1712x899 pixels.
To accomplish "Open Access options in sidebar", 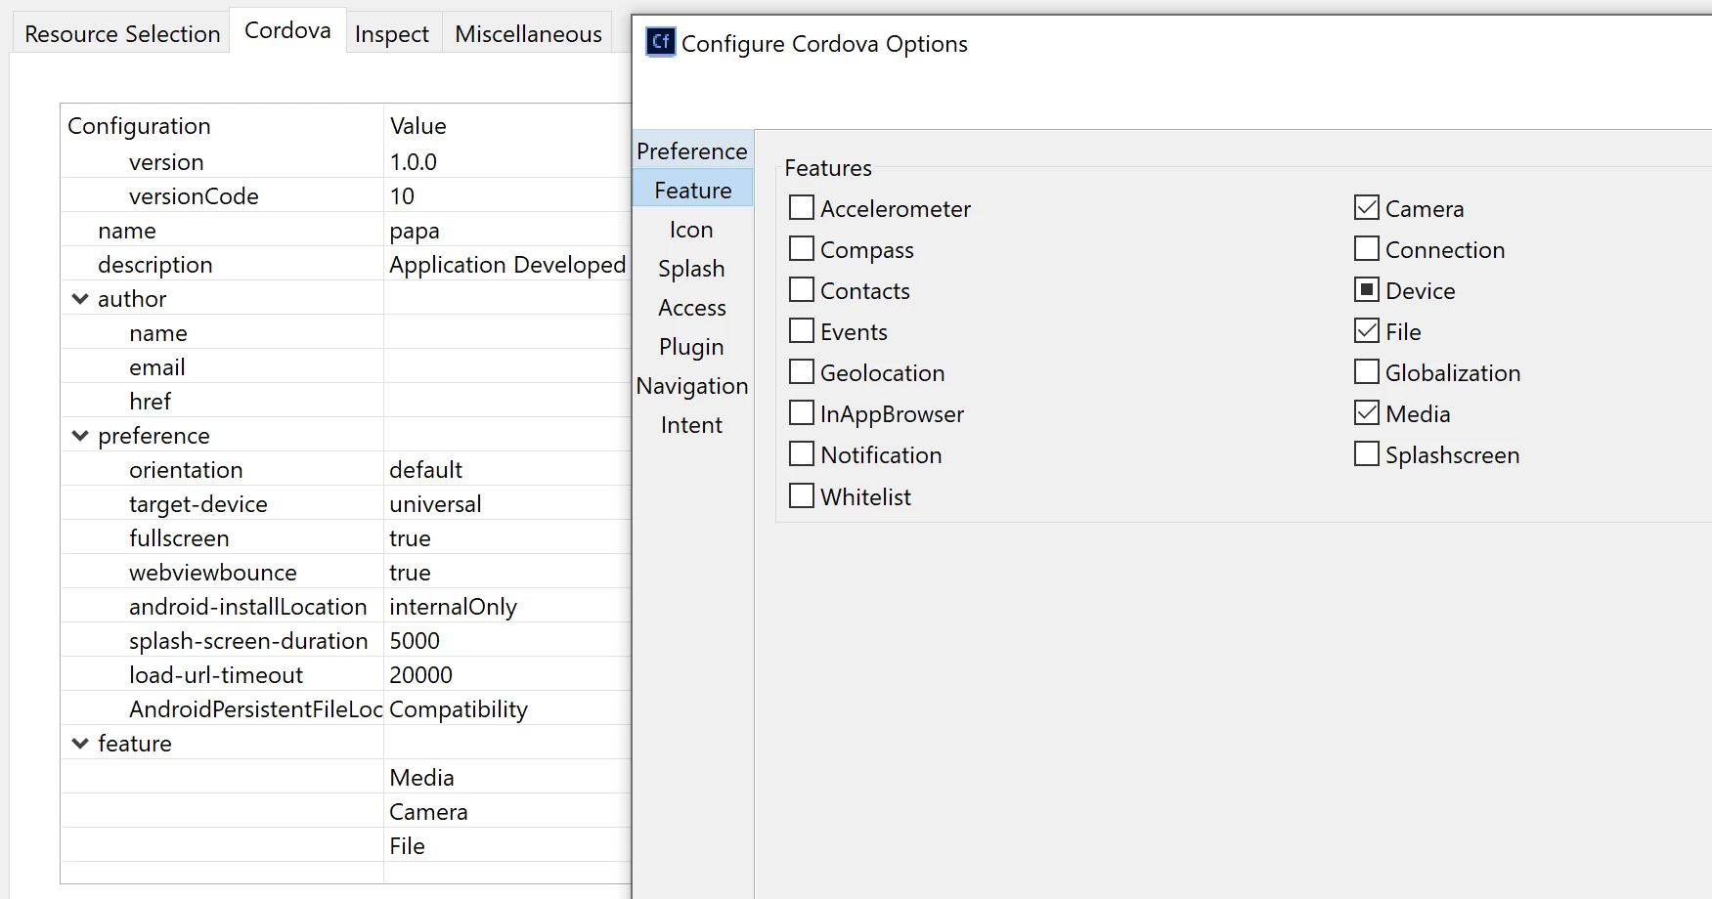I will (692, 307).
